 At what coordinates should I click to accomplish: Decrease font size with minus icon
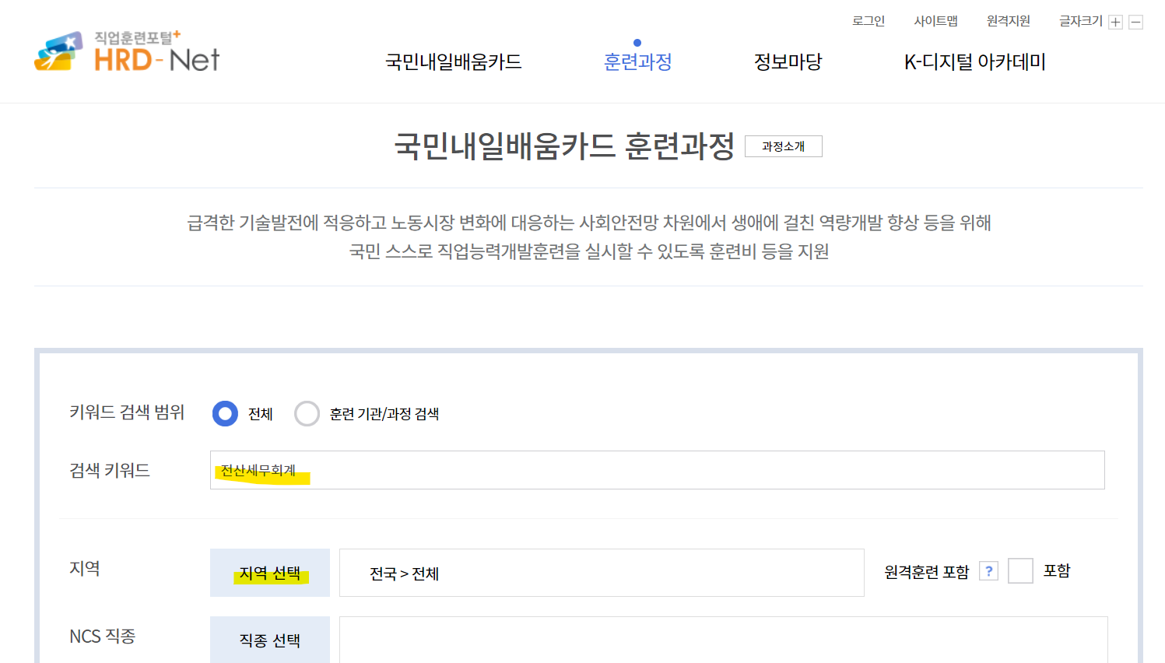1135,22
